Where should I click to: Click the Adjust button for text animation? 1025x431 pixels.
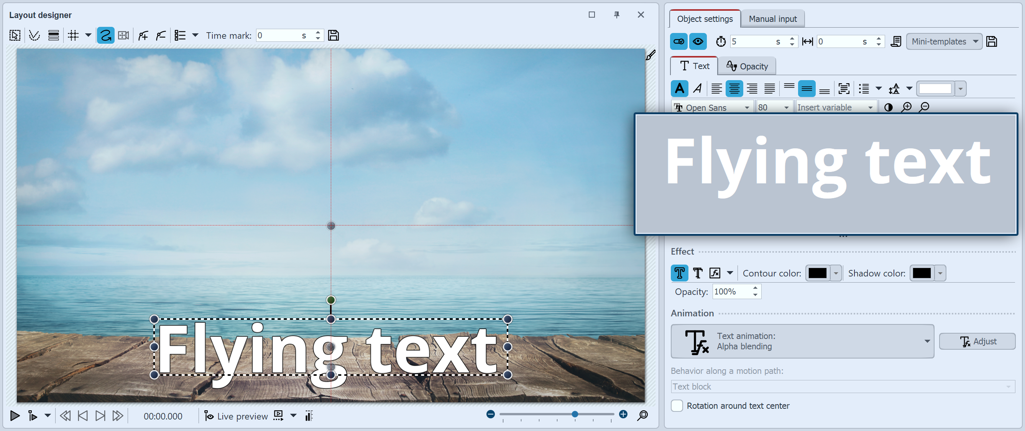pyautogui.click(x=977, y=341)
